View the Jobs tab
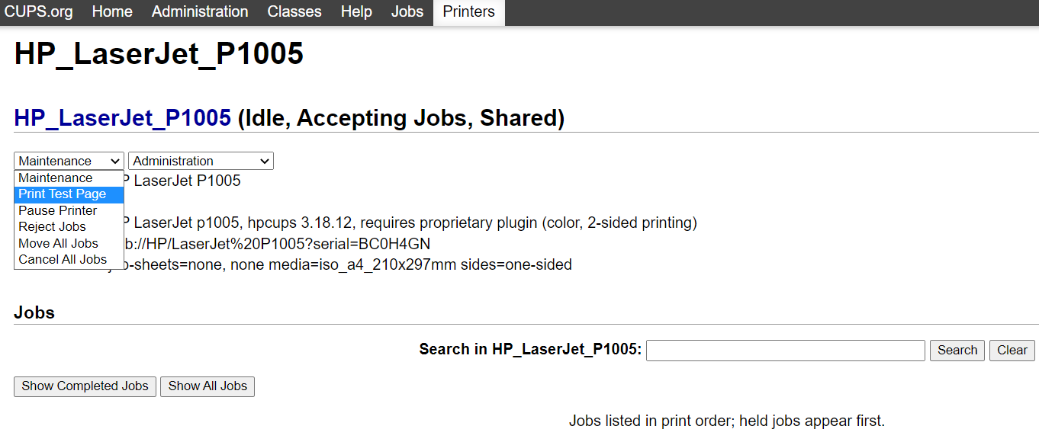1039x442 pixels. (407, 12)
